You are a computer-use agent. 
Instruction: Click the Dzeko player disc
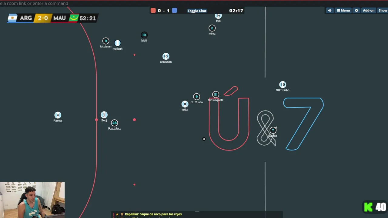point(273,130)
